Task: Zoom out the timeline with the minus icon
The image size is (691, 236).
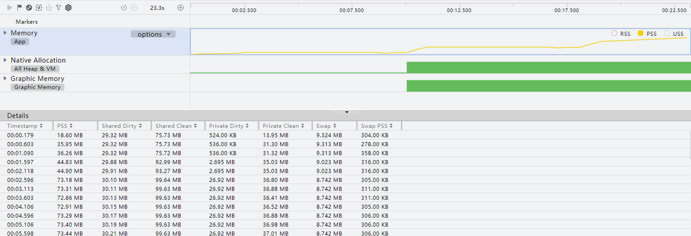Action: click(x=134, y=7)
